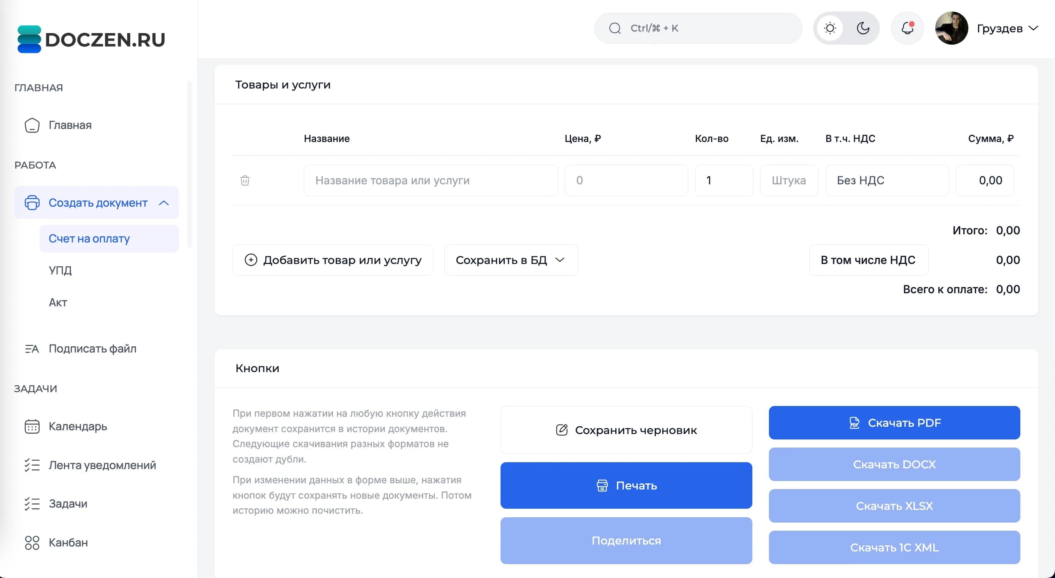1055x578 pixels.
Task: Click the Календарь calendar icon
Action: (32, 426)
